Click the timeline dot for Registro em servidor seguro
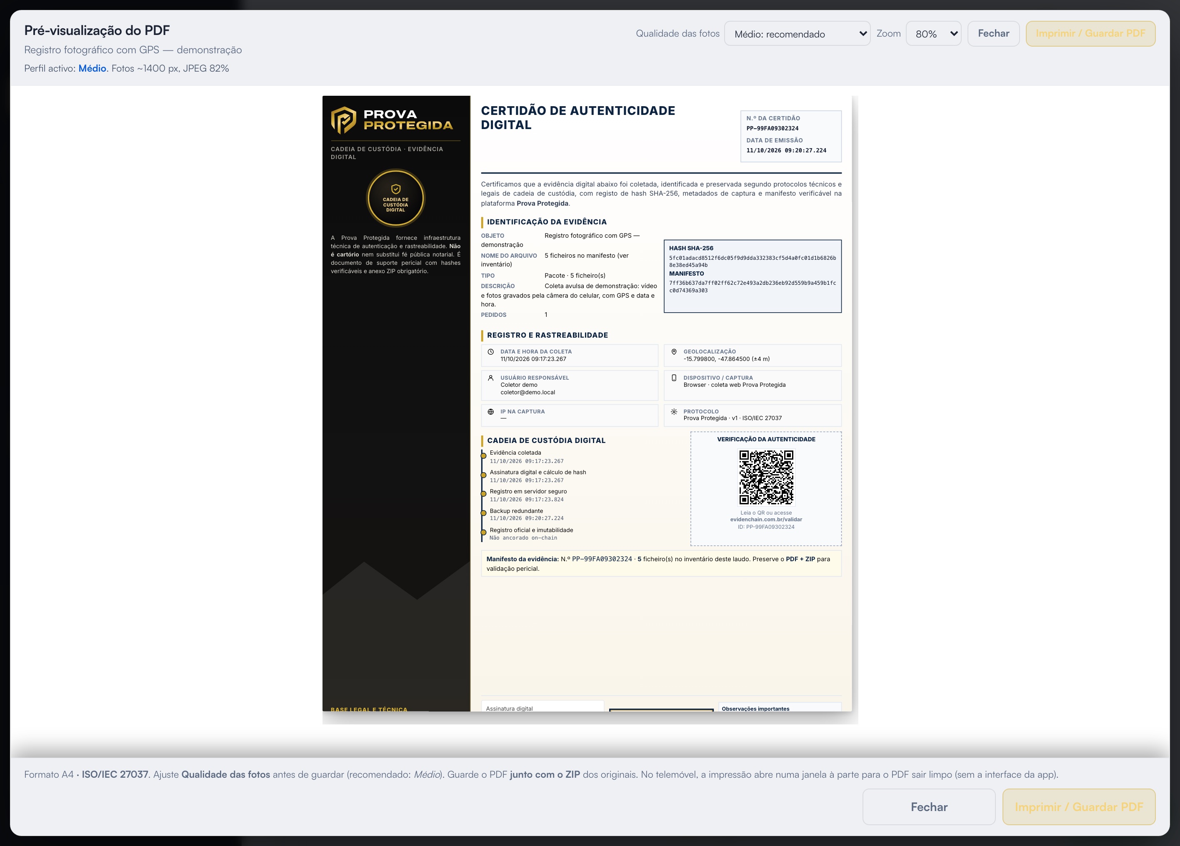The width and height of the screenshot is (1180, 846). (483, 494)
